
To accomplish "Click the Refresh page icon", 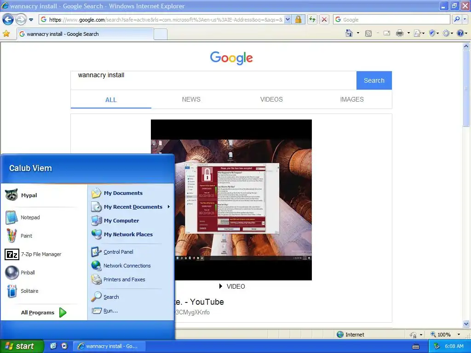I will [312, 20].
